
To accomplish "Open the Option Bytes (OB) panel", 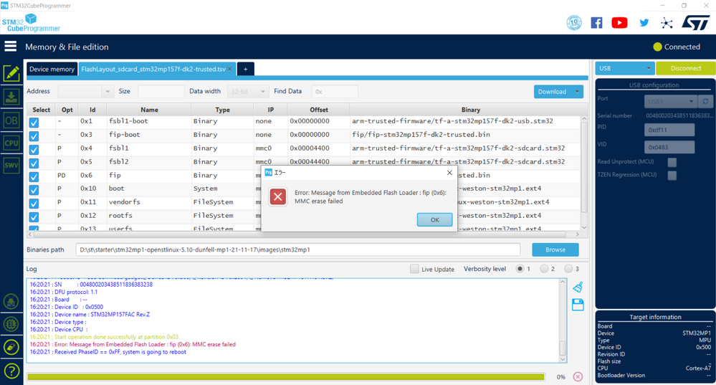I will coord(11,120).
